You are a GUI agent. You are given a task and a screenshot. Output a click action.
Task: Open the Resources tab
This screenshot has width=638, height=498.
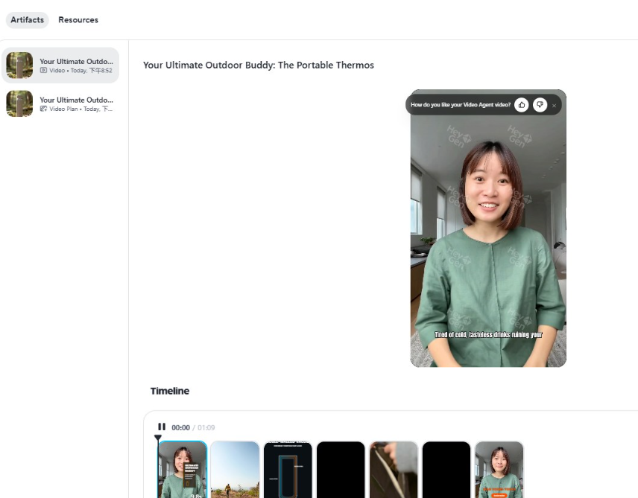[x=78, y=20]
